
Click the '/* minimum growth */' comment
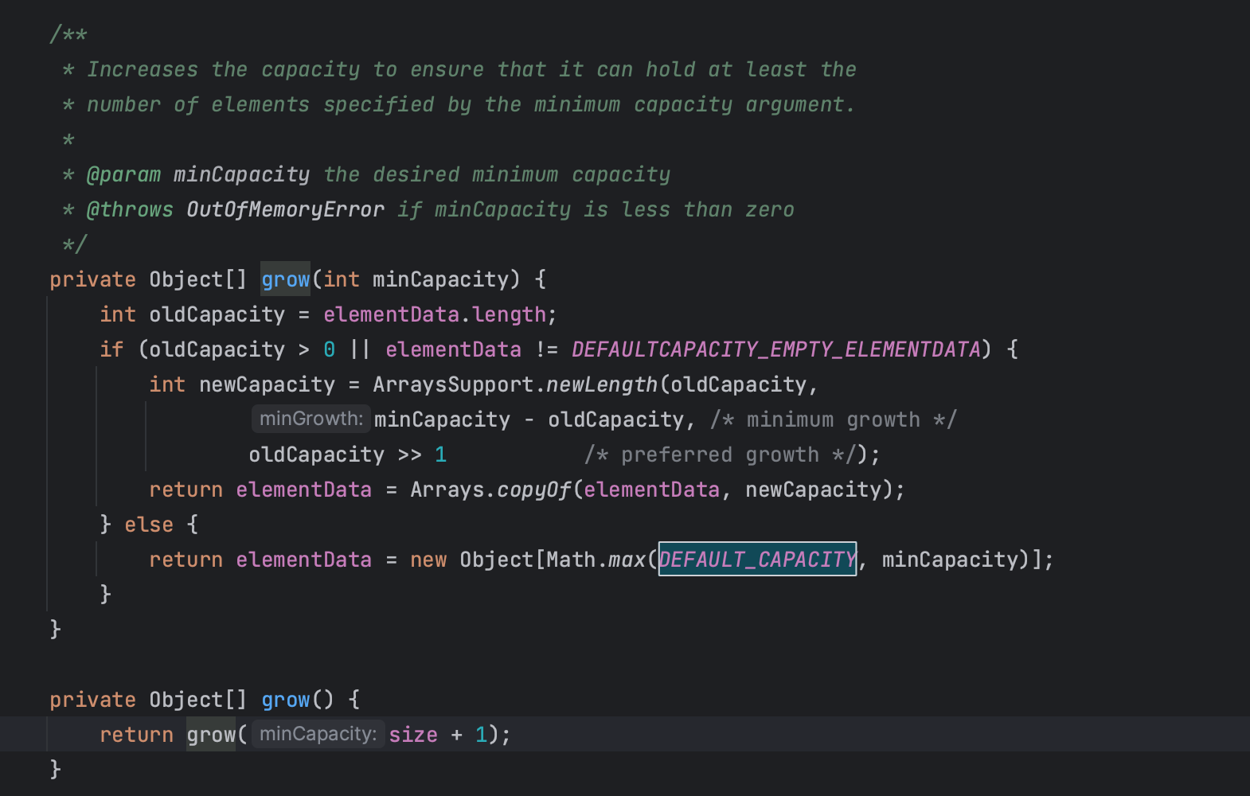834,419
